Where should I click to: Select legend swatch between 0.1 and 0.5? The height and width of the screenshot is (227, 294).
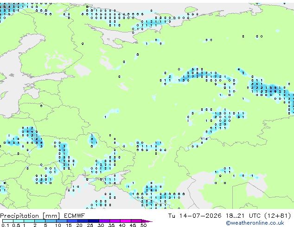[8, 221]
